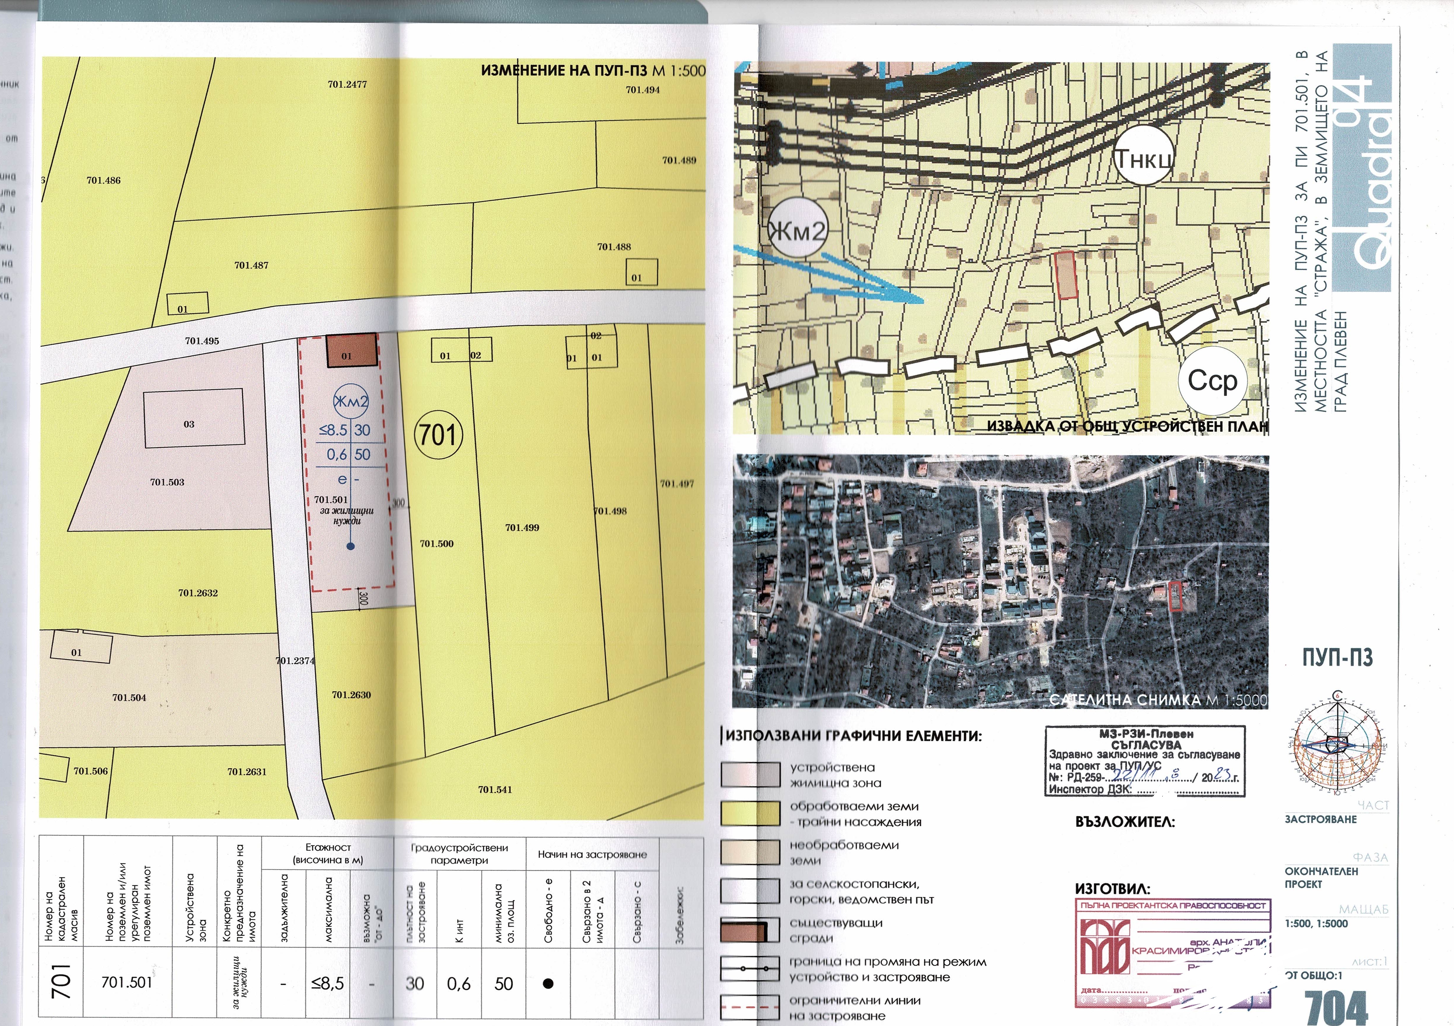Image resolution: width=1454 pixels, height=1026 pixels.
Task: Click parcel label 701.2630
Action: [351, 695]
